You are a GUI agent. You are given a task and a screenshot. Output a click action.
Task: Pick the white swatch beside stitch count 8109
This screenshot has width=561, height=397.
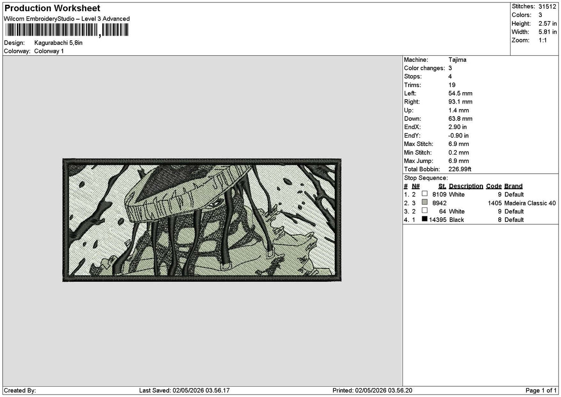click(x=424, y=194)
